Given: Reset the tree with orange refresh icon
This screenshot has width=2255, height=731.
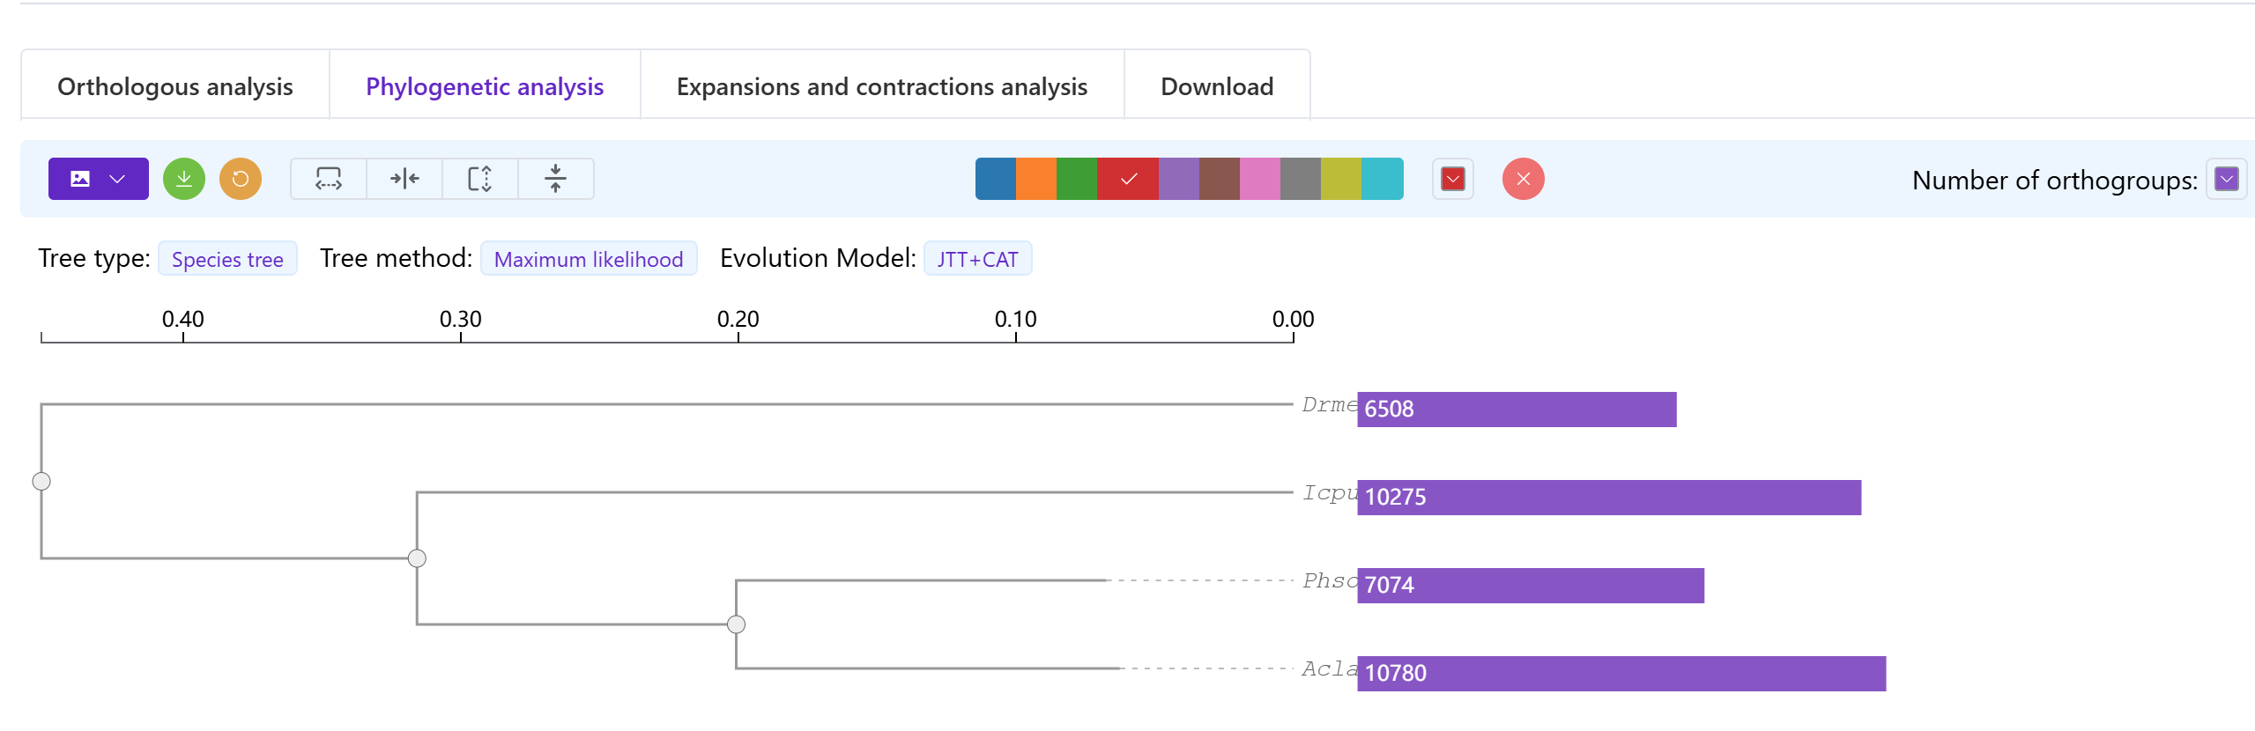Looking at the screenshot, I should point(240,179).
